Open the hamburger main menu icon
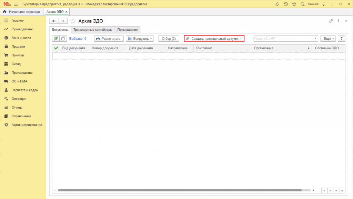Image resolution: width=353 pixels, height=199 pixels. pyautogui.click(x=16, y=4)
